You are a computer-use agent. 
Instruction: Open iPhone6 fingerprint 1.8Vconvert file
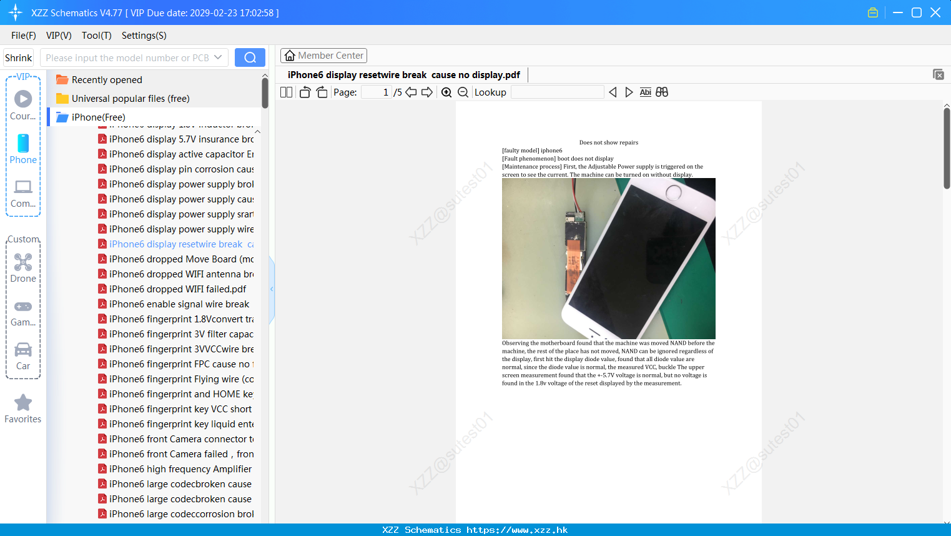point(176,319)
